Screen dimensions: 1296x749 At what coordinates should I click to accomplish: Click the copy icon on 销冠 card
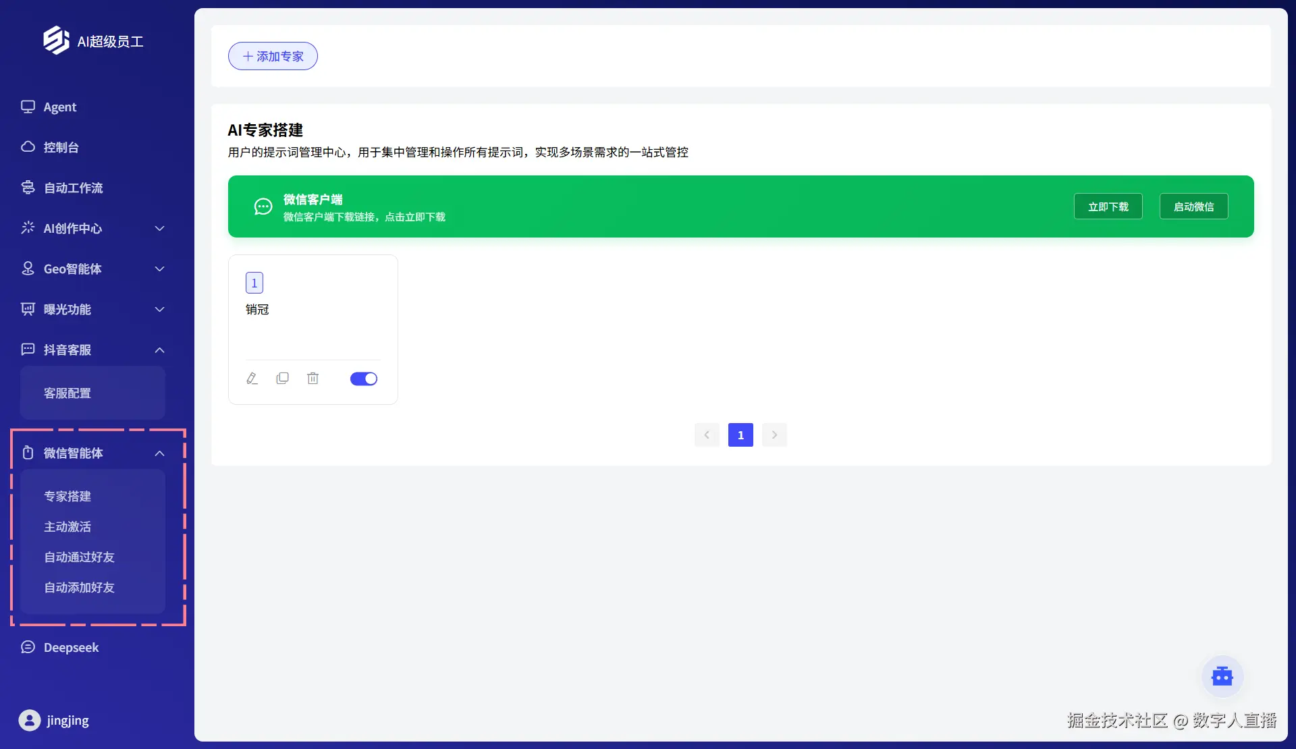(282, 379)
